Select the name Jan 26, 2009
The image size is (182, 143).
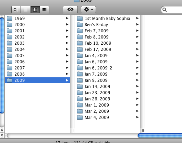pyautogui.click(x=97, y=99)
